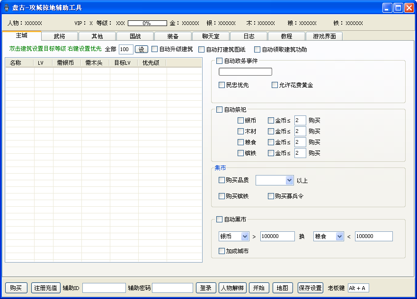Sort by LV column header
This screenshot has width=417, height=299.
44,63
